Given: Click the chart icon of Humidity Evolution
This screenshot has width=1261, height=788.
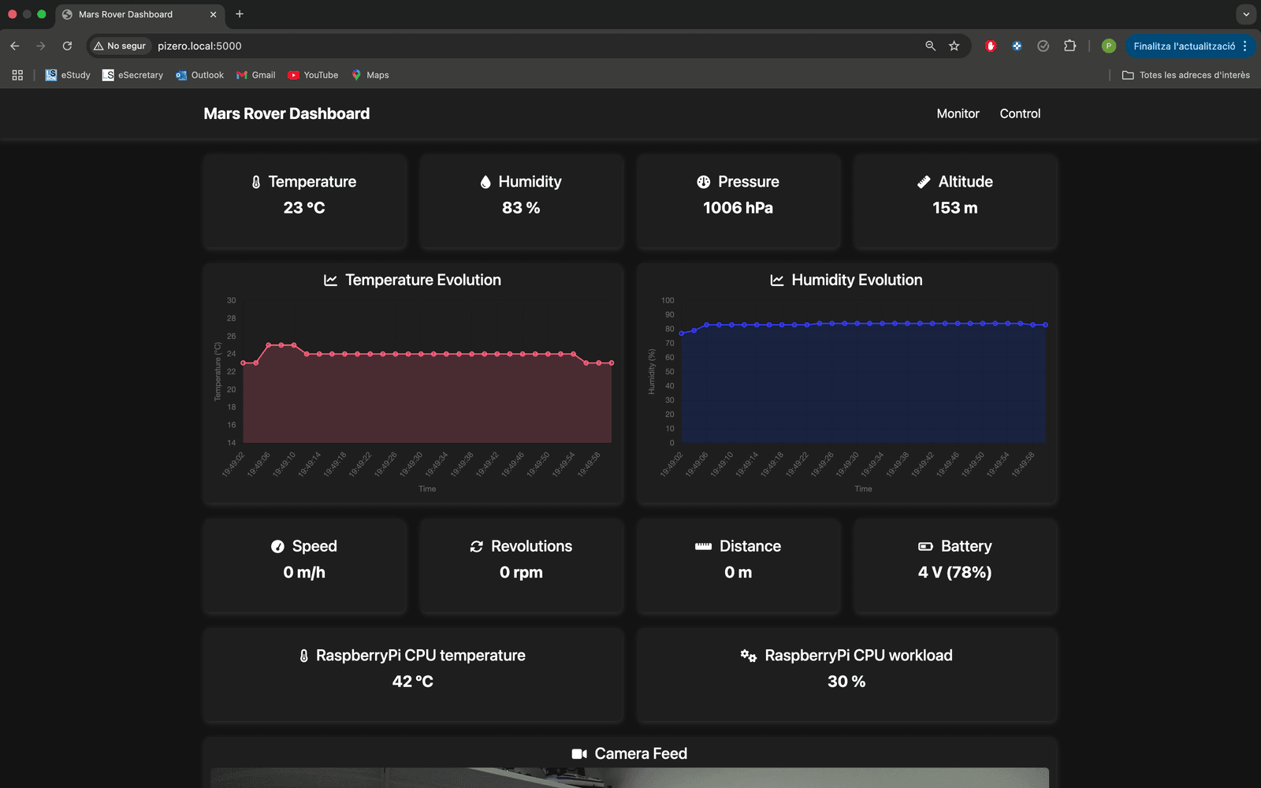Looking at the screenshot, I should pos(777,281).
